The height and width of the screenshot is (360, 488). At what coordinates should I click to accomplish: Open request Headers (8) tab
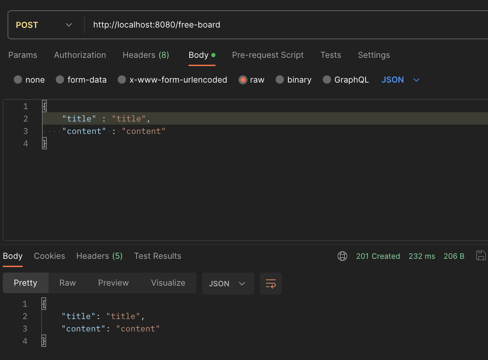click(146, 55)
